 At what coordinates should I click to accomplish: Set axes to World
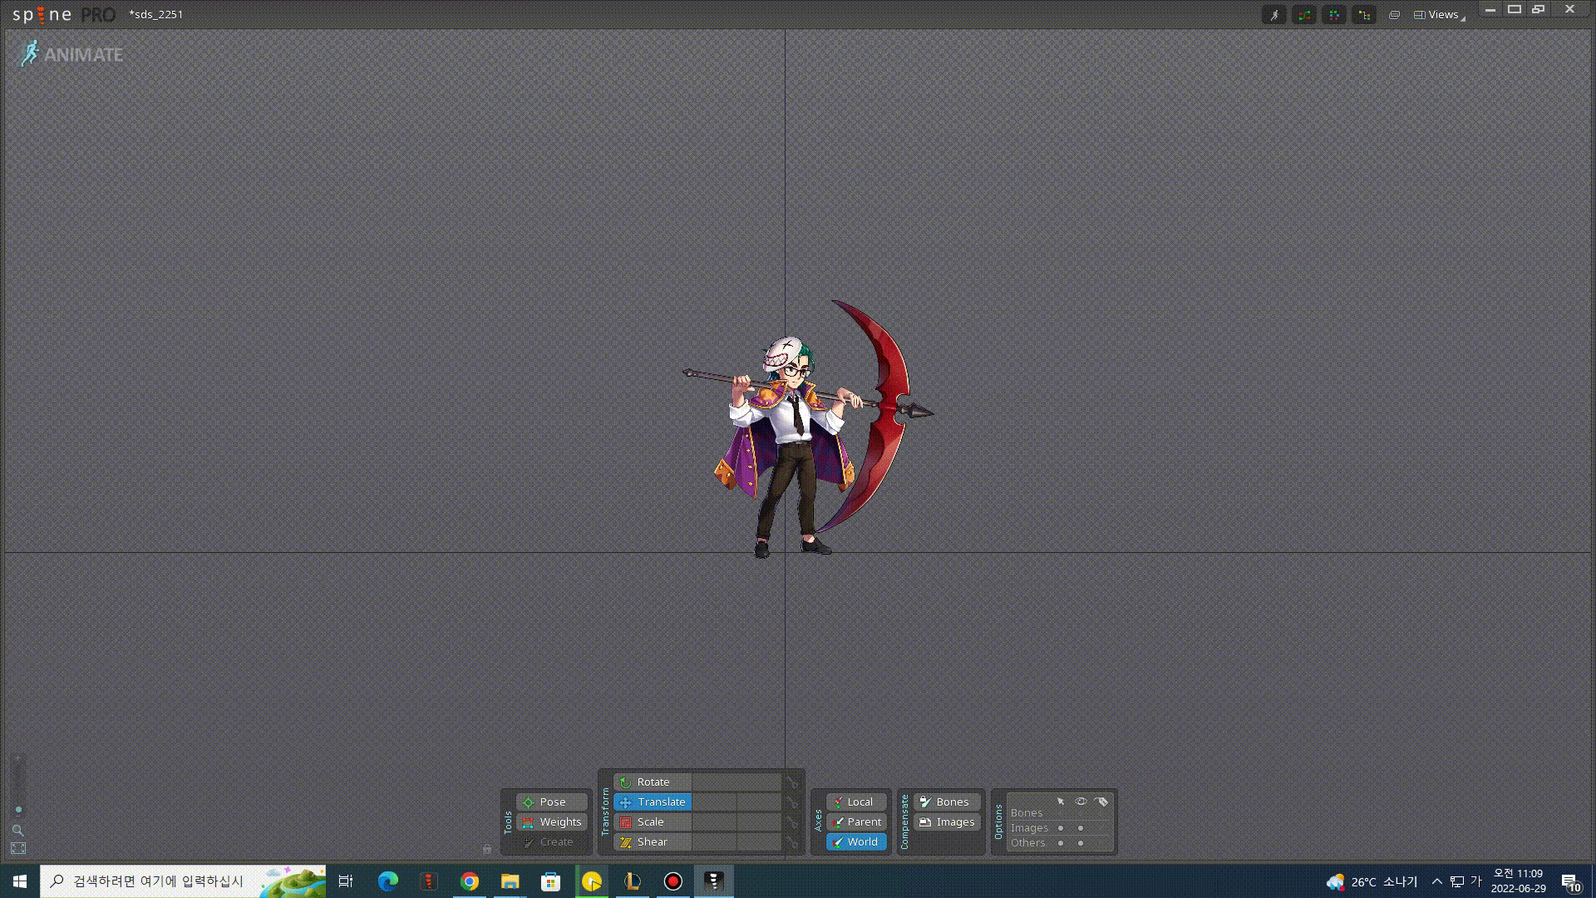pyautogui.click(x=856, y=841)
